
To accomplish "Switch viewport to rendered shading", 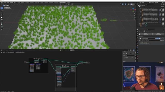I will pos(134,4).
